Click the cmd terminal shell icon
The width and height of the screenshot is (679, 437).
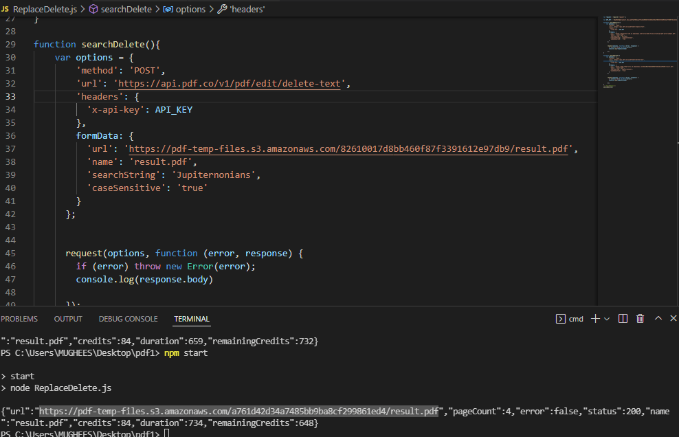coord(560,319)
